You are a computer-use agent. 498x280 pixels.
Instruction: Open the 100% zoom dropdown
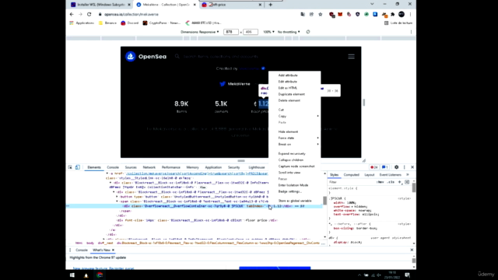click(268, 32)
